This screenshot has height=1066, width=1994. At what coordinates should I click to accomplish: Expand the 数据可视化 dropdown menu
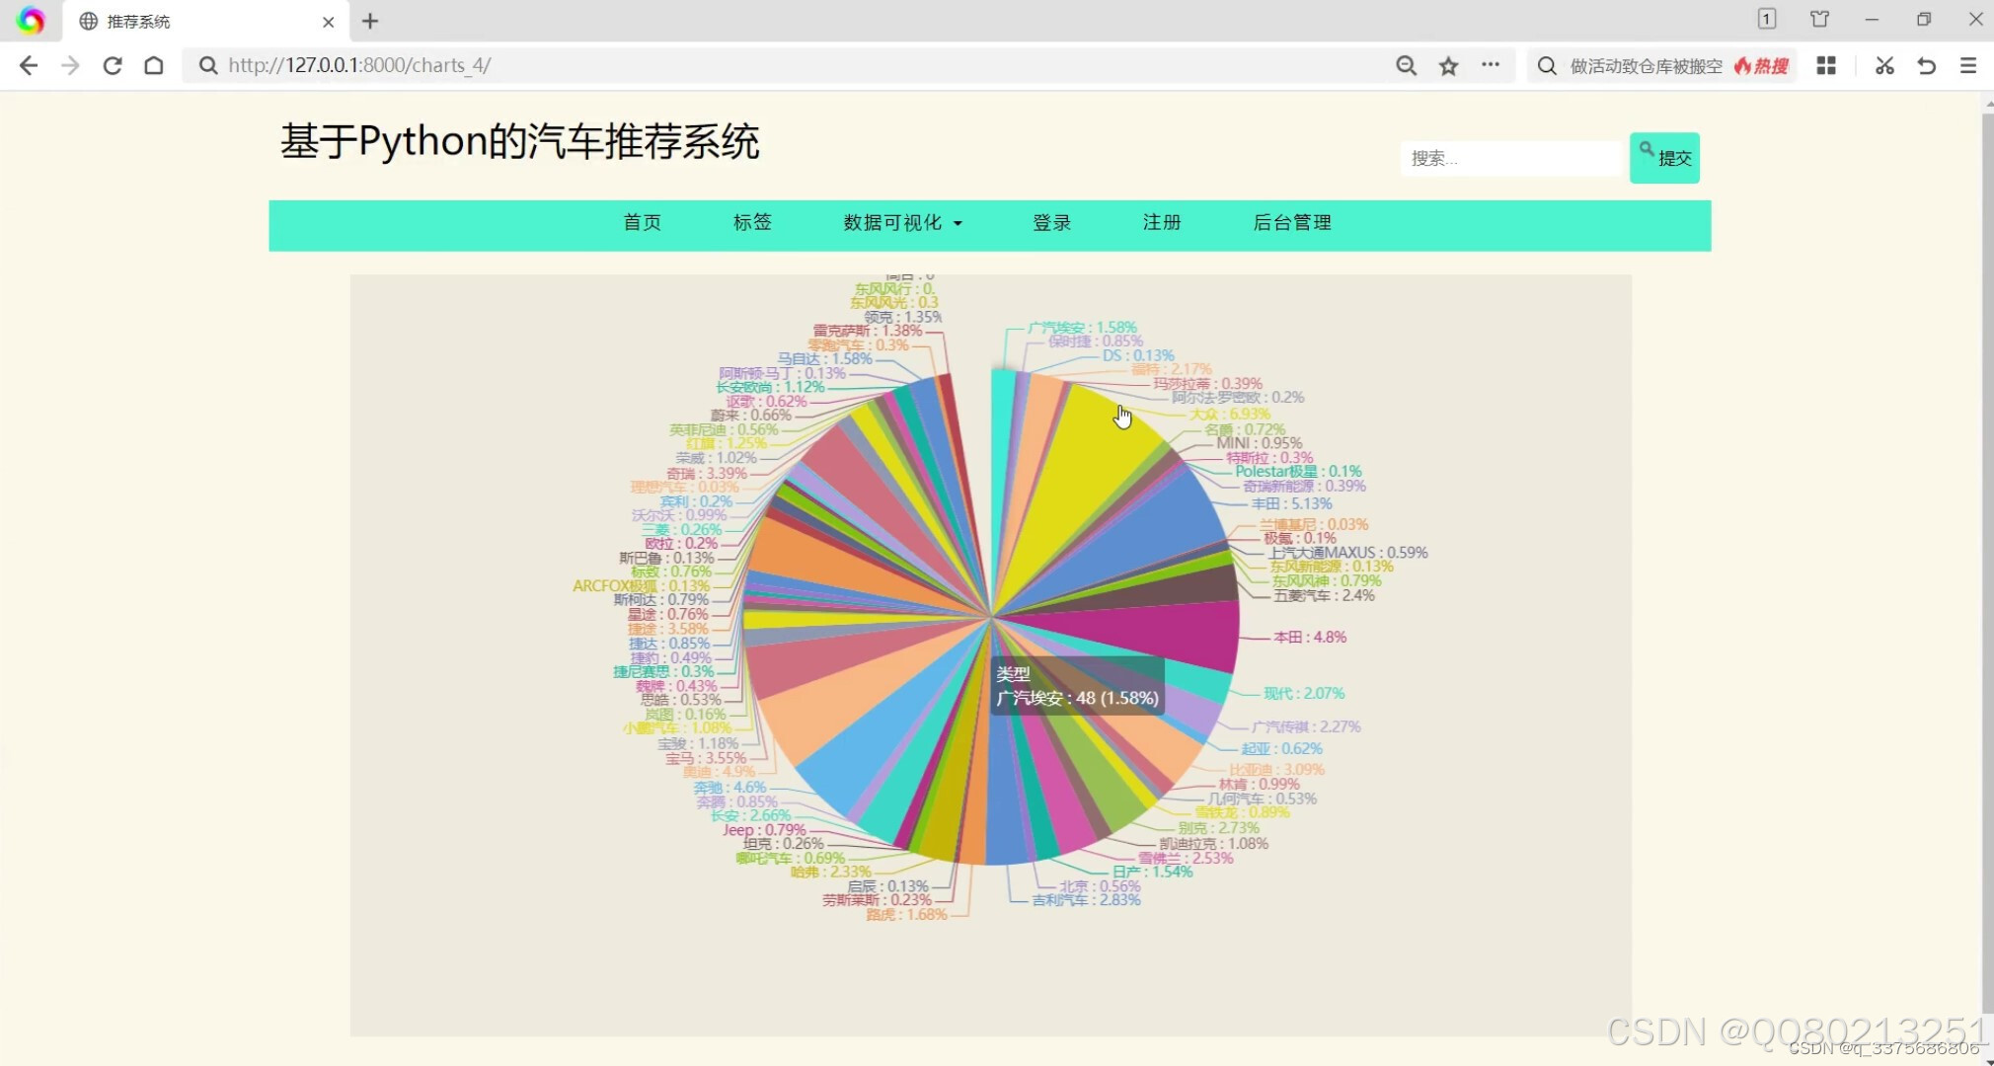[900, 223]
